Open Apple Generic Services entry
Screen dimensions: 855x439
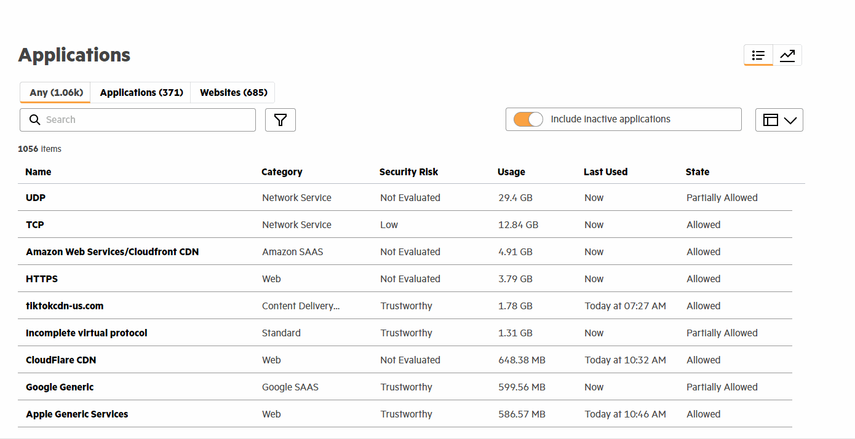coord(77,414)
